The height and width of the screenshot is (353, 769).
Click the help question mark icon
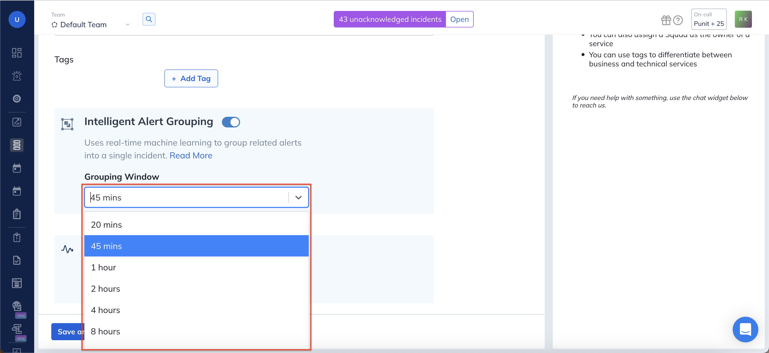point(678,20)
